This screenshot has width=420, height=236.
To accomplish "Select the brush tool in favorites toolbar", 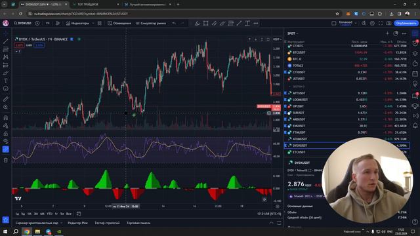I will tap(198, 24).
